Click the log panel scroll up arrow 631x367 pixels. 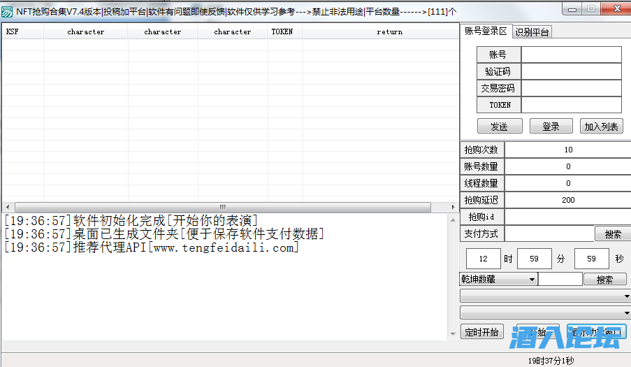click(x=452, y=219)
